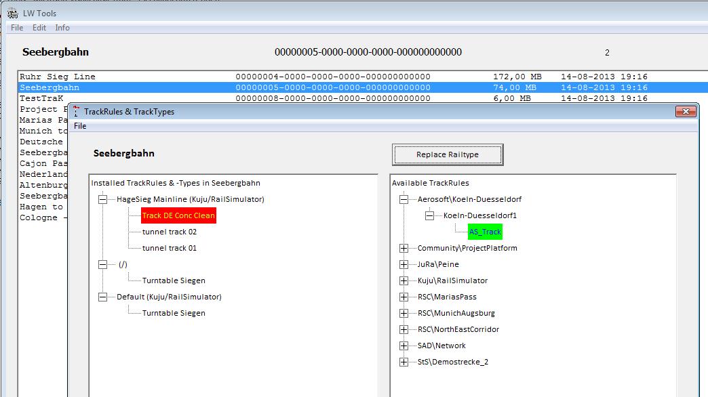Select Cajon Pass route row in list
Screen dimensions: 708x397
tap(43, 163)
